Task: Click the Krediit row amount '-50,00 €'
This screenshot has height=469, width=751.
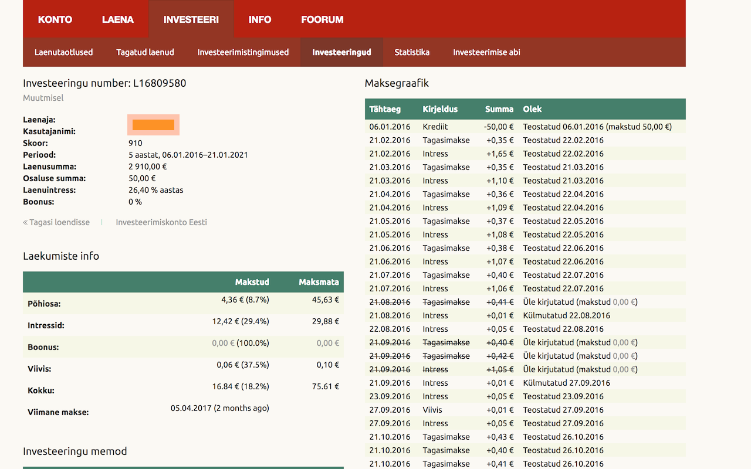Action: (x=499, y=127)
